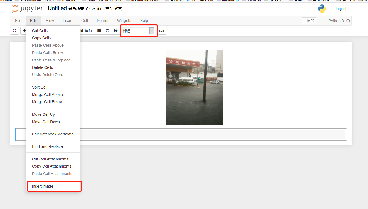Open the Kernel menu

tap(102, 21)
